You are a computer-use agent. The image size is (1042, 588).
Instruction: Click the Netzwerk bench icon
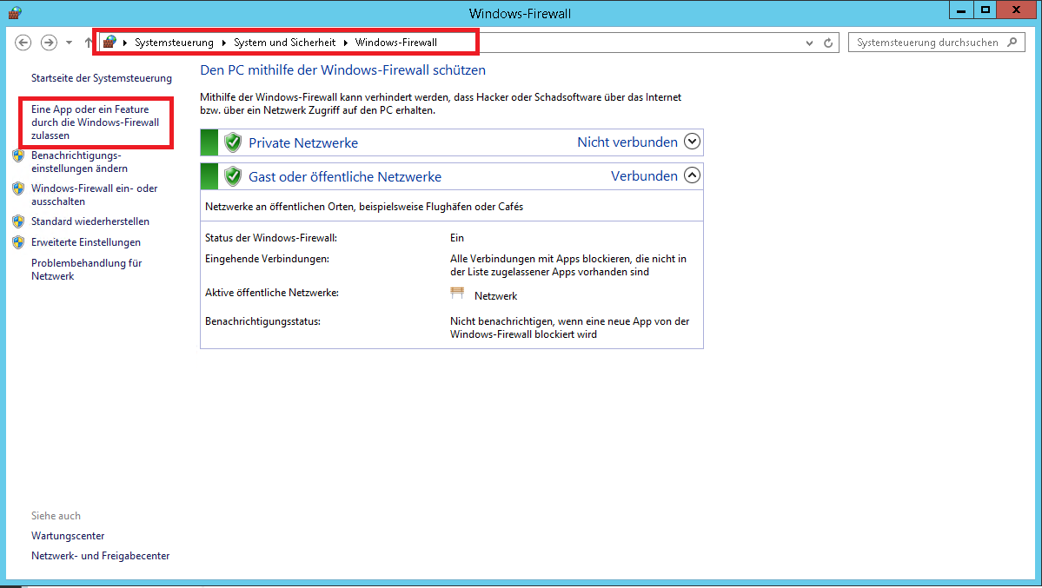click(x=457, y=293)
